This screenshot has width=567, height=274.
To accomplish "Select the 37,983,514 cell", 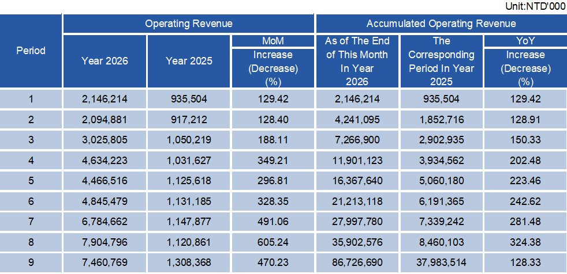I will 442,262.
